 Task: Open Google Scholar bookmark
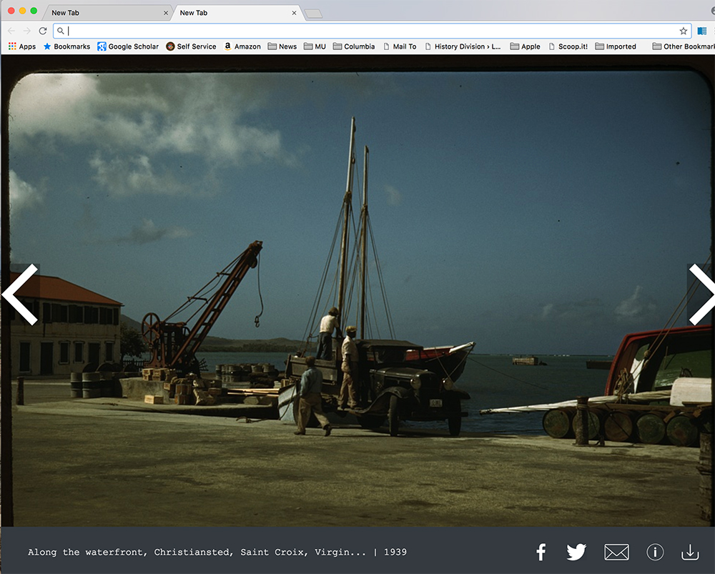tap(128, 46)
